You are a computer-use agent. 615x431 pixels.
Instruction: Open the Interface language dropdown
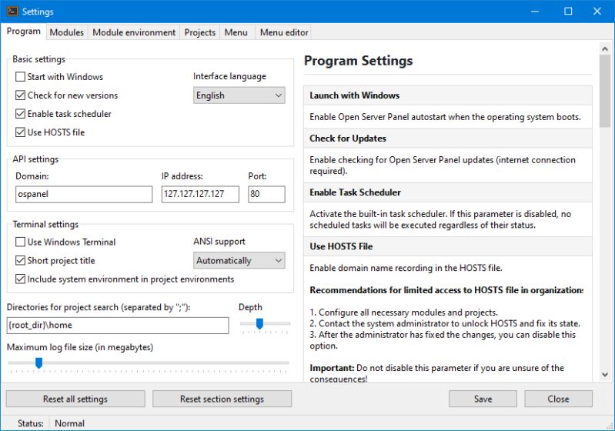(239, 95)
